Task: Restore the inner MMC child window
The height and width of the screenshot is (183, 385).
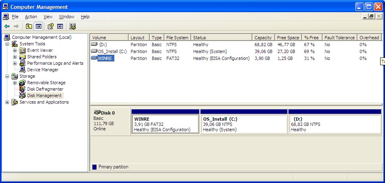Action: point(372,17)
